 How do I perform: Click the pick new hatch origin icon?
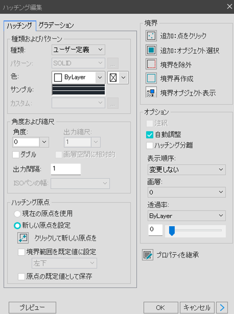point(23,238)
